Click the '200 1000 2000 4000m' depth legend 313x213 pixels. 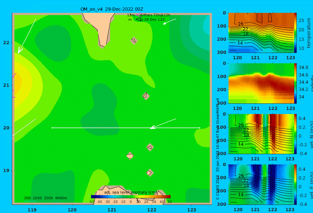coord(46,198)
